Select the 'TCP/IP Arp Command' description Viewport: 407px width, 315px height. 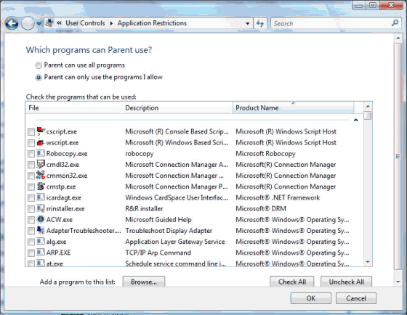click(x=158, y=253)
